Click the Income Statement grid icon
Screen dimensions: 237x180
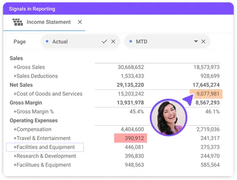click(x=18, y=22)
